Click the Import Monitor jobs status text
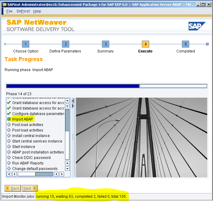213x202 pixels. coord(64,197)
